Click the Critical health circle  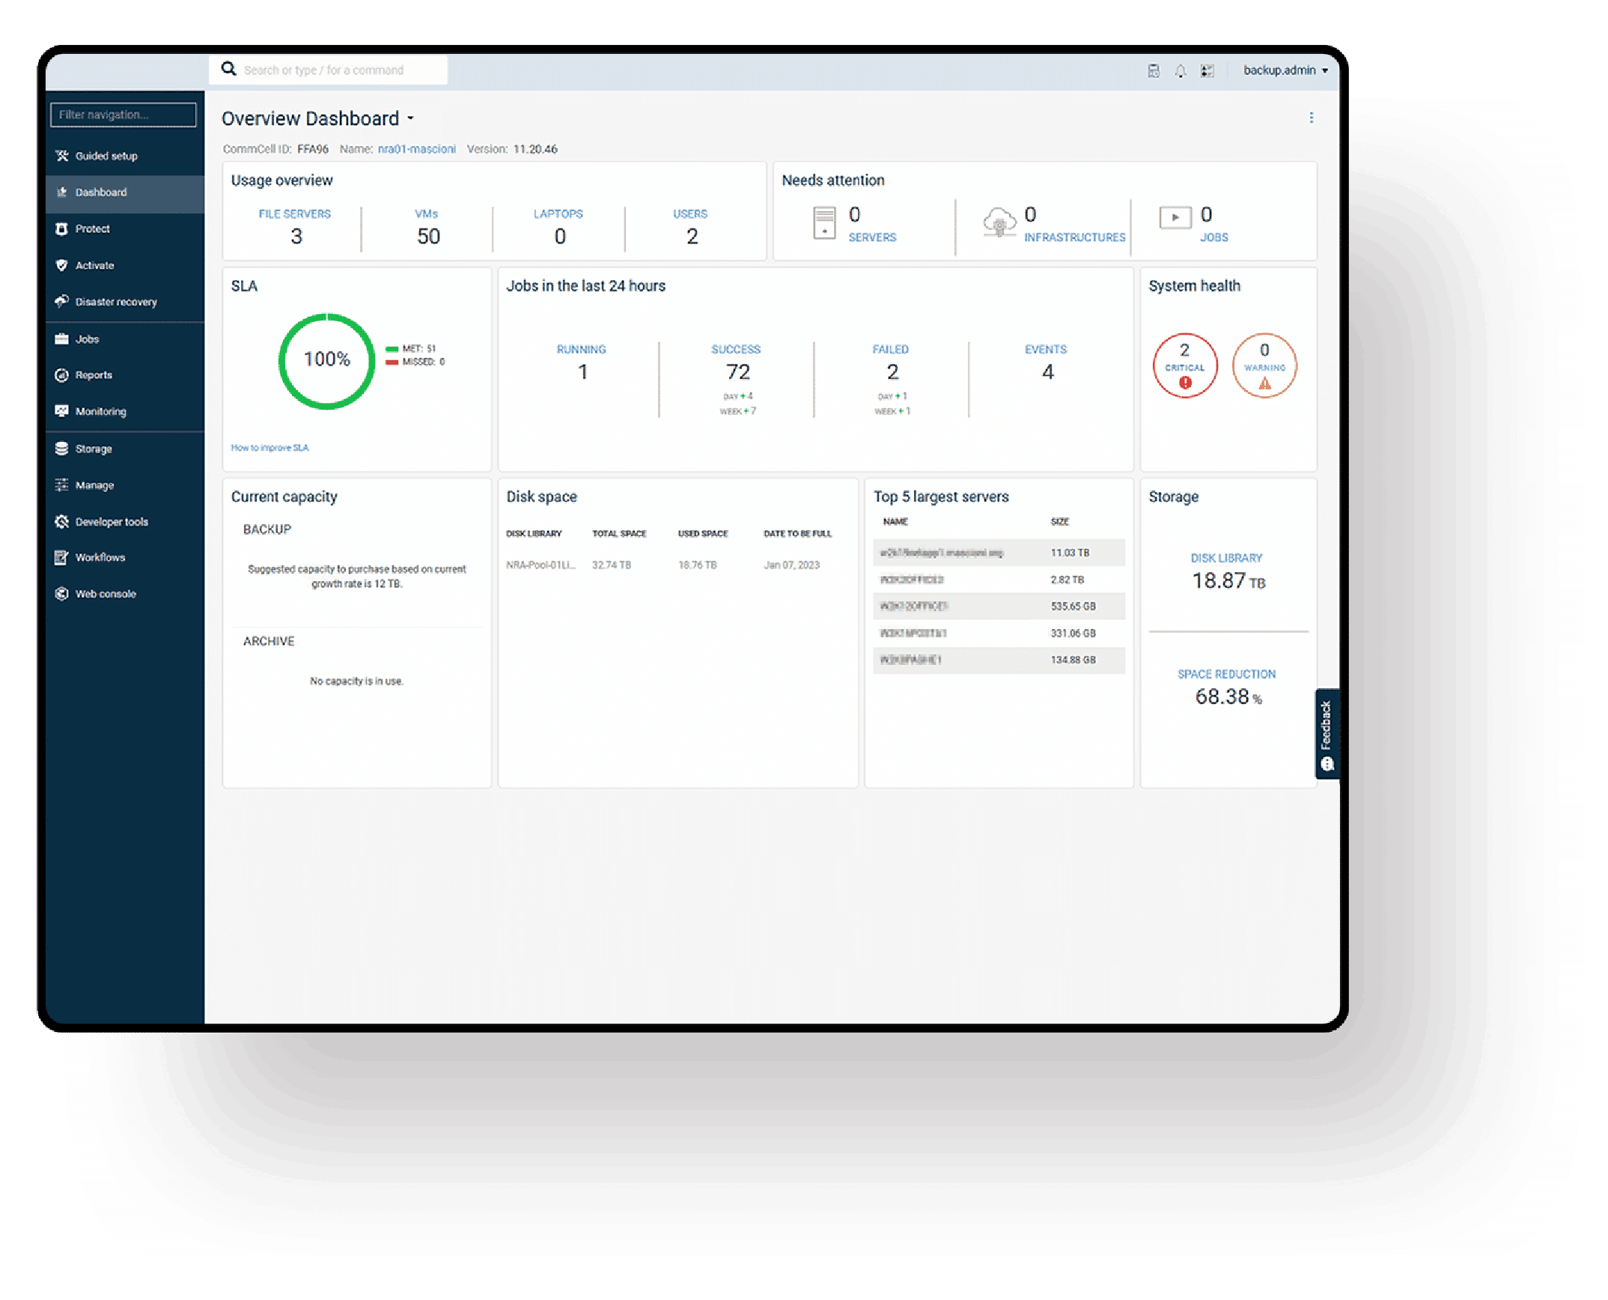[1184, 365]
